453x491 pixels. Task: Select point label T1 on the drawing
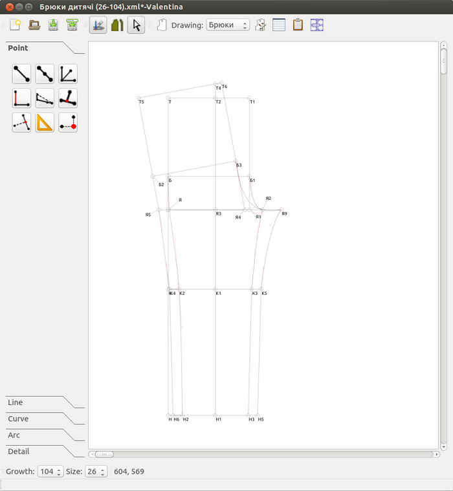point(252,102)
